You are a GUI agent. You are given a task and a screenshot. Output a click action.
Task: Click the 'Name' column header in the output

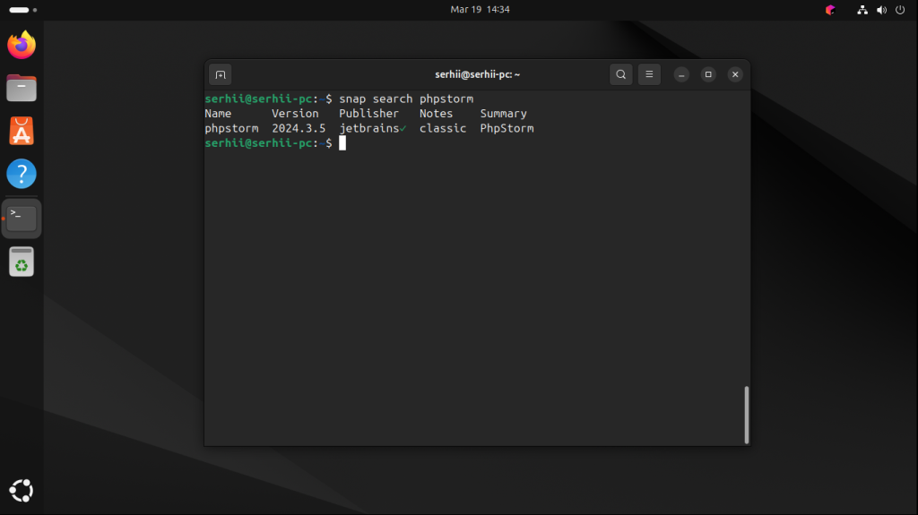tap(218, 114)
